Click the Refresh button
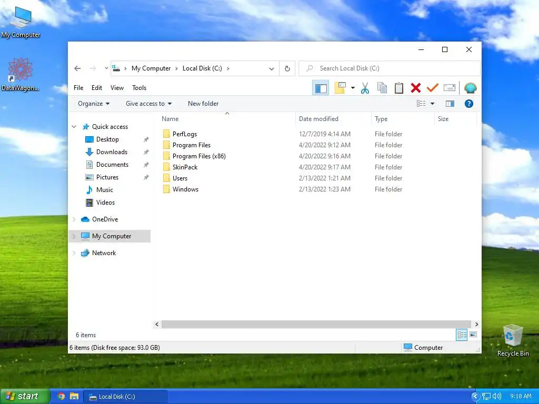539x404 pixels. coord(287,69)
